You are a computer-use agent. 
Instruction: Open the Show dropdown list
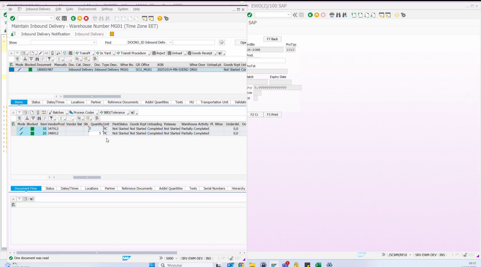click(x=95, y=42)
